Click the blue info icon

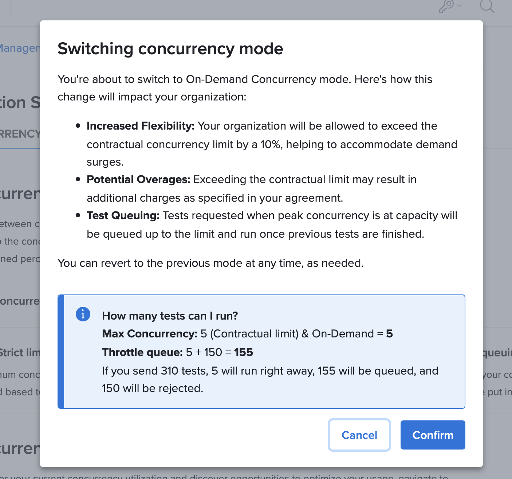click(x=83, y=314)
